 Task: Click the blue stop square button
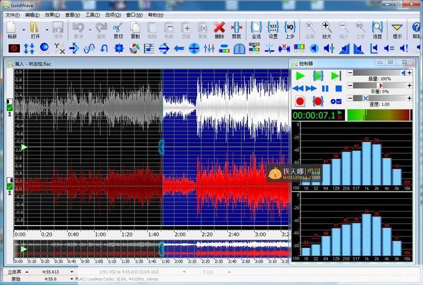point(339,88)
